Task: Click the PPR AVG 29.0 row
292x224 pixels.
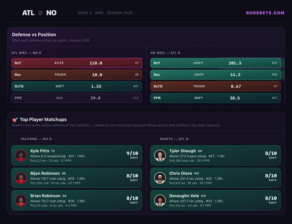Action: pos(76,98)
